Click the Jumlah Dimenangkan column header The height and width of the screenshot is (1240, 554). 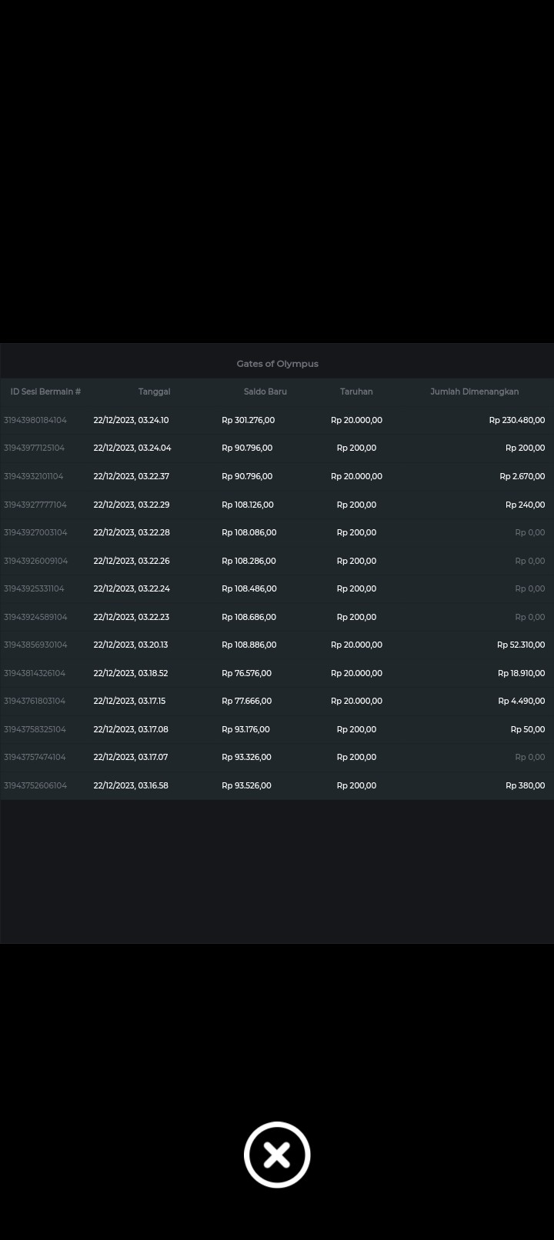[x=474, y=392]
